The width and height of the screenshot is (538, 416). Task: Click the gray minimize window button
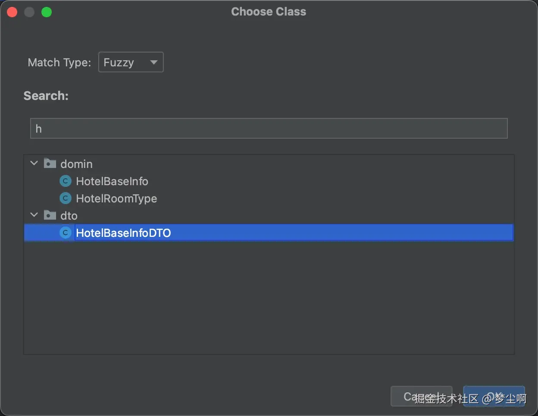coord(29,12)
